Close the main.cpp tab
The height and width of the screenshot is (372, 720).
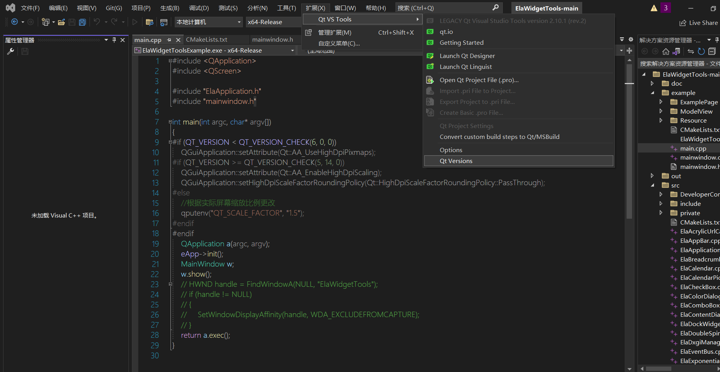coord(178,40)
